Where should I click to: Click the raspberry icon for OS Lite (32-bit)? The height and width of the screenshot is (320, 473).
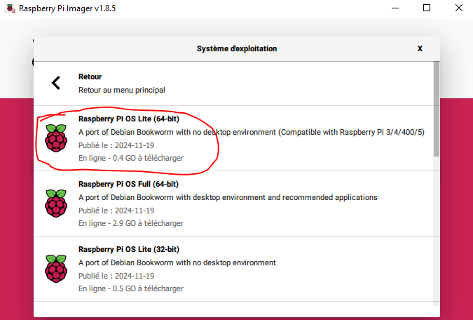pos(56,269)
